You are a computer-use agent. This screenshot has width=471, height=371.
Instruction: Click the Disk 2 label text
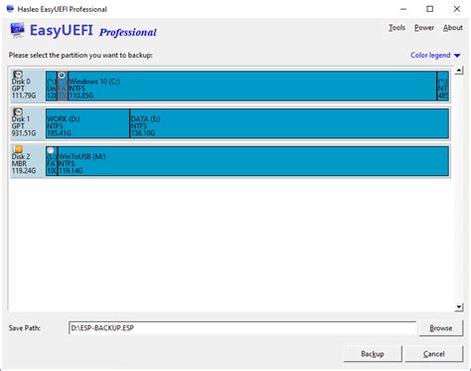(x=21, y=156)
